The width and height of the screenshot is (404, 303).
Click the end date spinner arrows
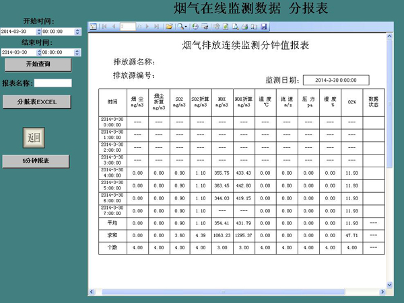tap(39, 52)
